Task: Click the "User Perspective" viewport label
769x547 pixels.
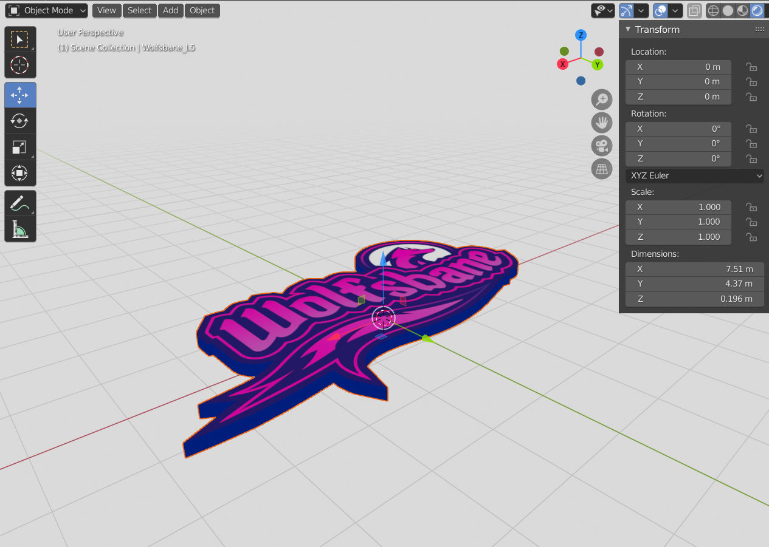Action: 91,32
